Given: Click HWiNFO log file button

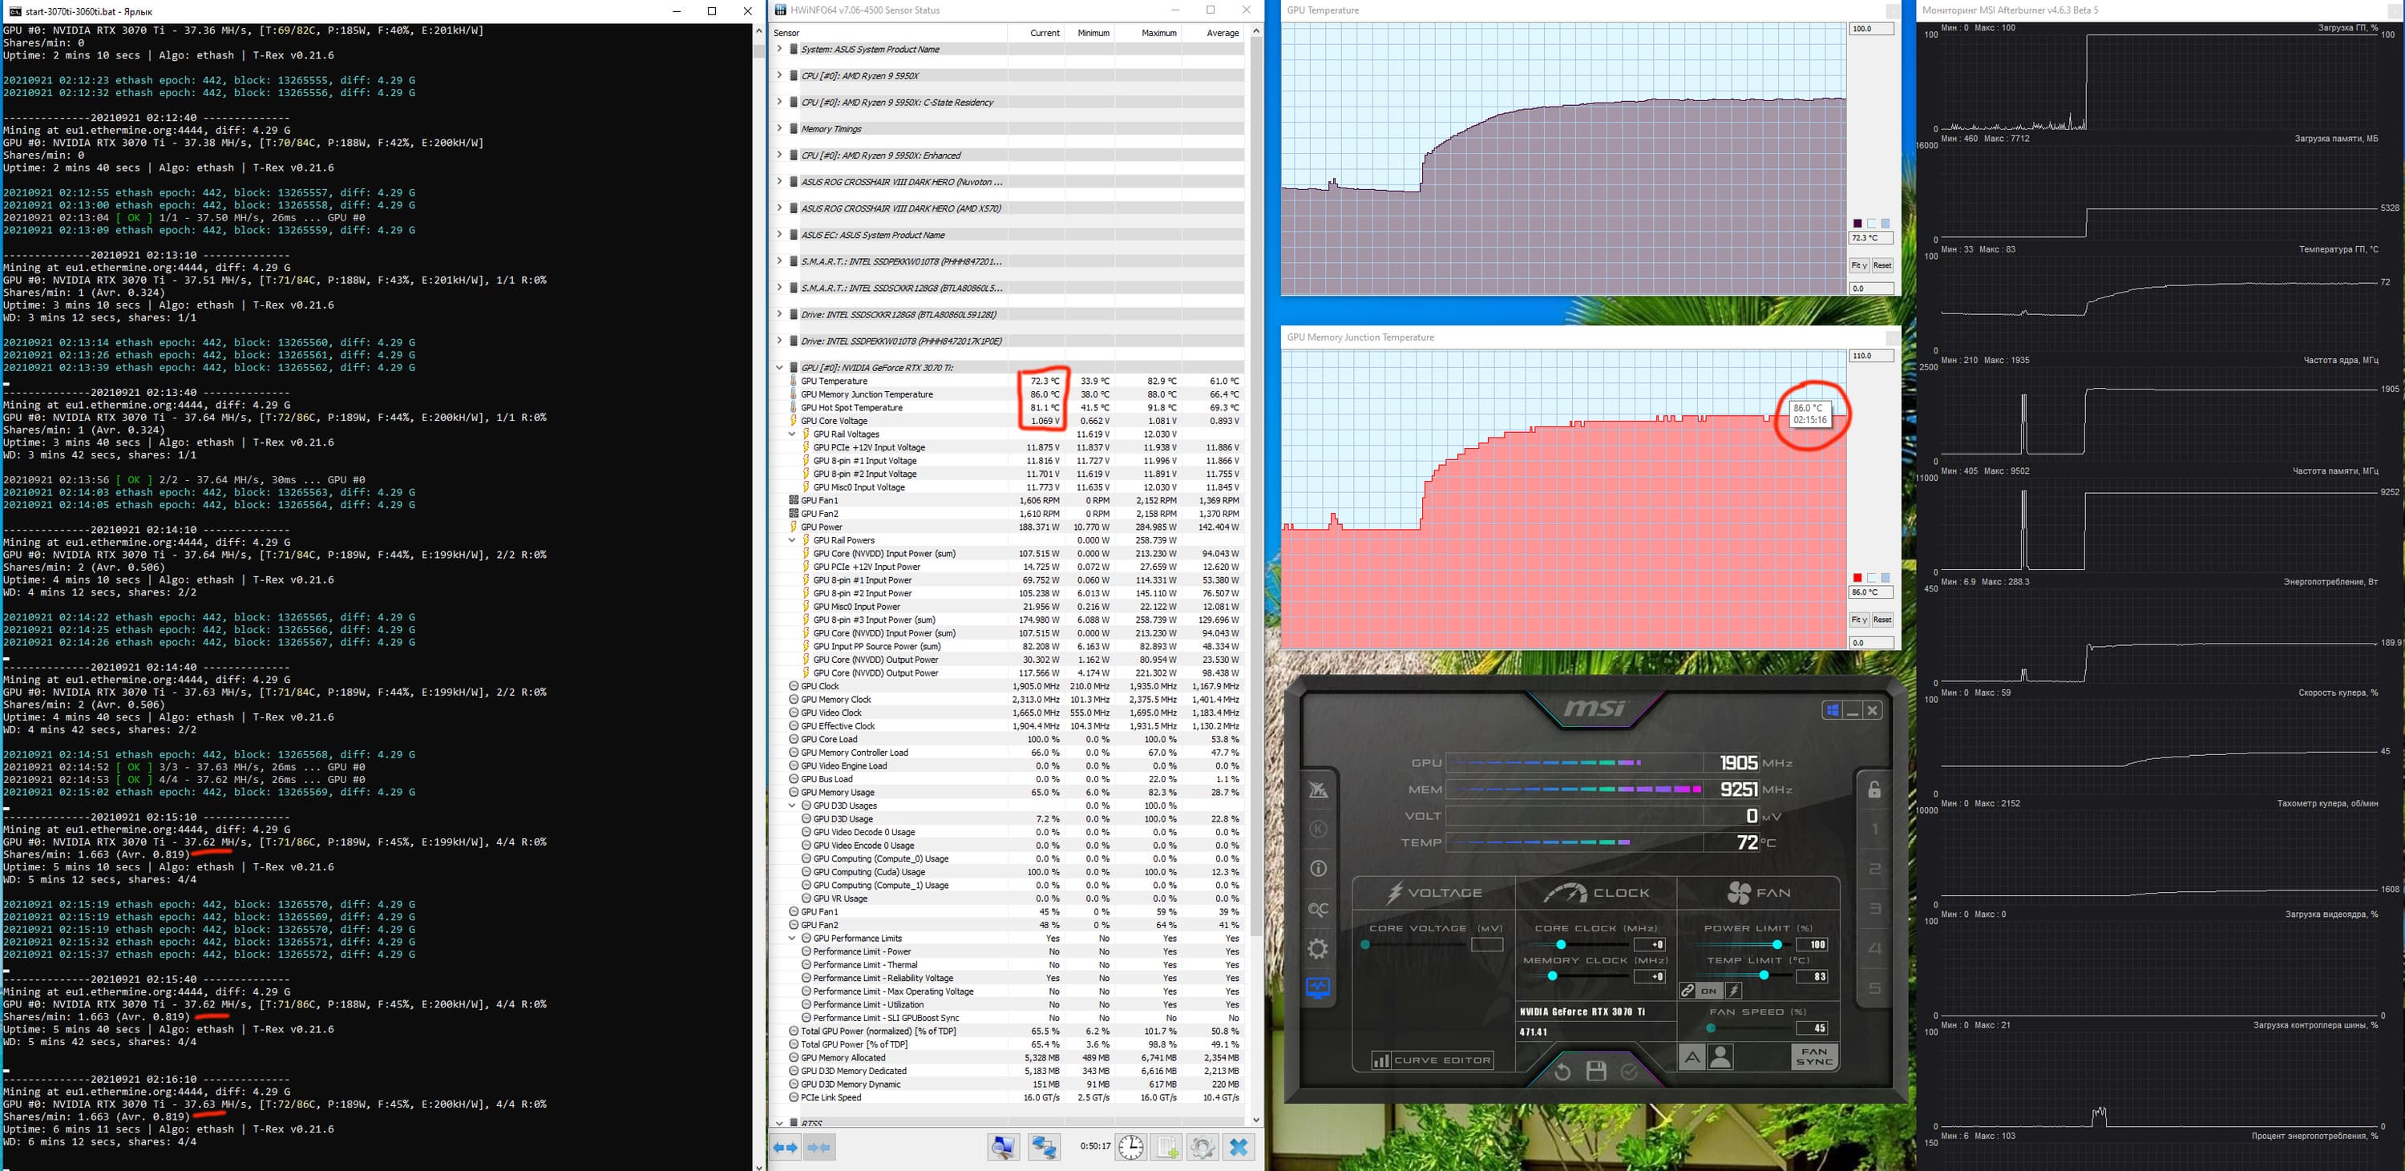Looking at the screenshot, I should [x=1167, y=1147].
